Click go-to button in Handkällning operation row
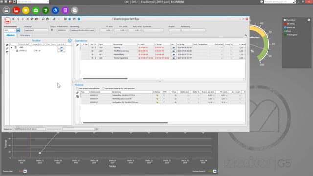 pyautogui.click(x=174, y=54)
